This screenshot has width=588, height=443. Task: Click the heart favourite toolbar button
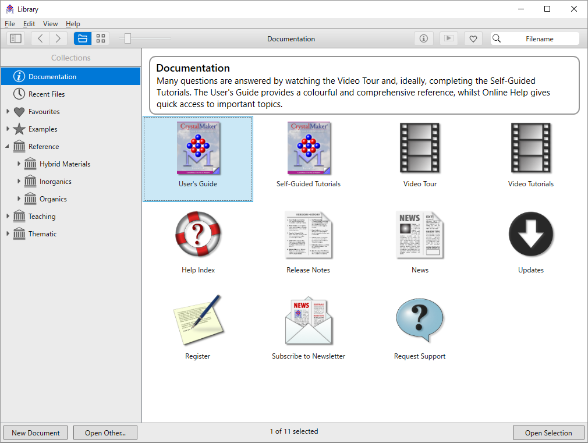click(473, 38)
